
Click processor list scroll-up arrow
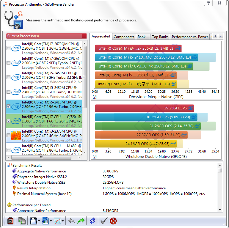pyautogui.click(x=84, y=43)
